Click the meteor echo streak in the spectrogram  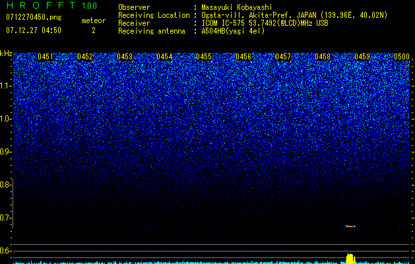click(x=350, y=226)
